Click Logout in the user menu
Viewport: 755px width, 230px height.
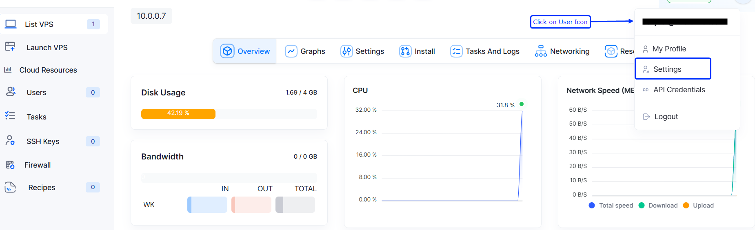point(666,117)
